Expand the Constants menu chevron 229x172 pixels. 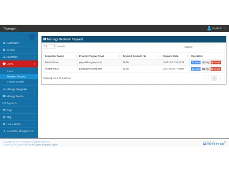[x=34, y=57]
